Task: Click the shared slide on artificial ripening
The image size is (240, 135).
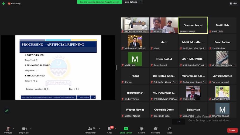Action: (x=58, y=67)
